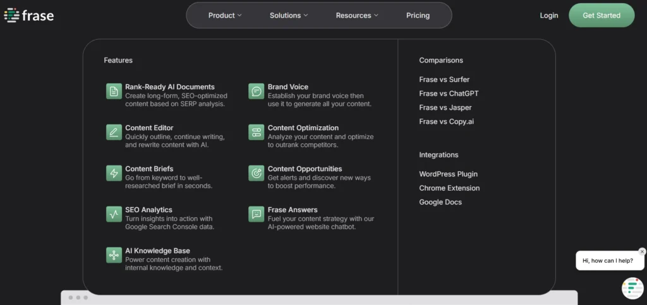Go to the Pricing page

418,15
